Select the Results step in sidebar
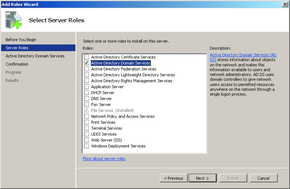 (x=12, y=80)
